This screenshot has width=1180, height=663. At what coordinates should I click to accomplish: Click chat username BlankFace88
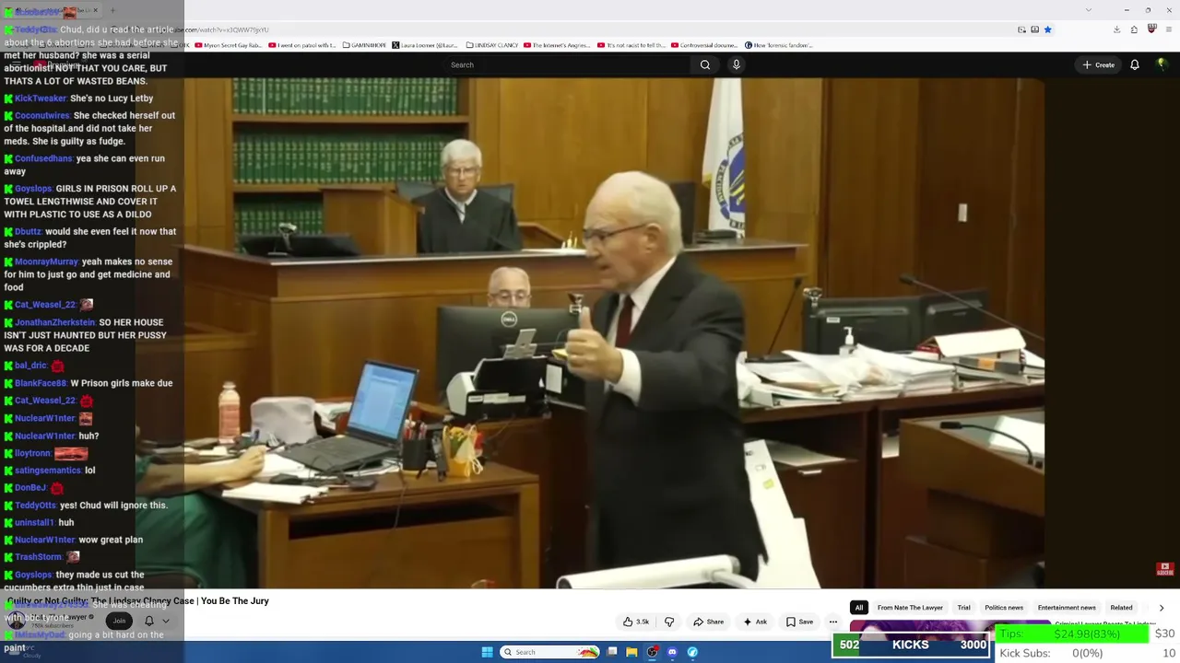pyautogui.click(x=41, y=383)
